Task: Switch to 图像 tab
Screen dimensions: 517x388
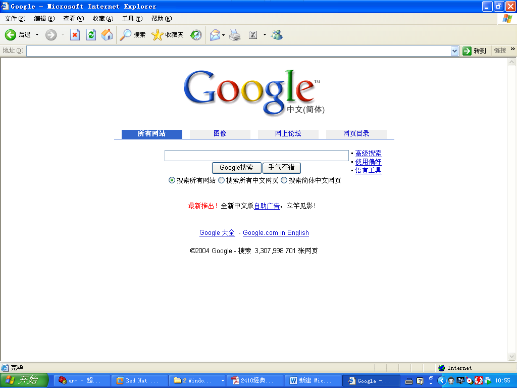Action: (220, 133)
